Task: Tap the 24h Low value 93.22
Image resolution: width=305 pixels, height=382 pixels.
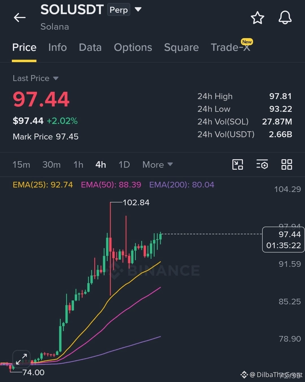Action: point(280,109)
